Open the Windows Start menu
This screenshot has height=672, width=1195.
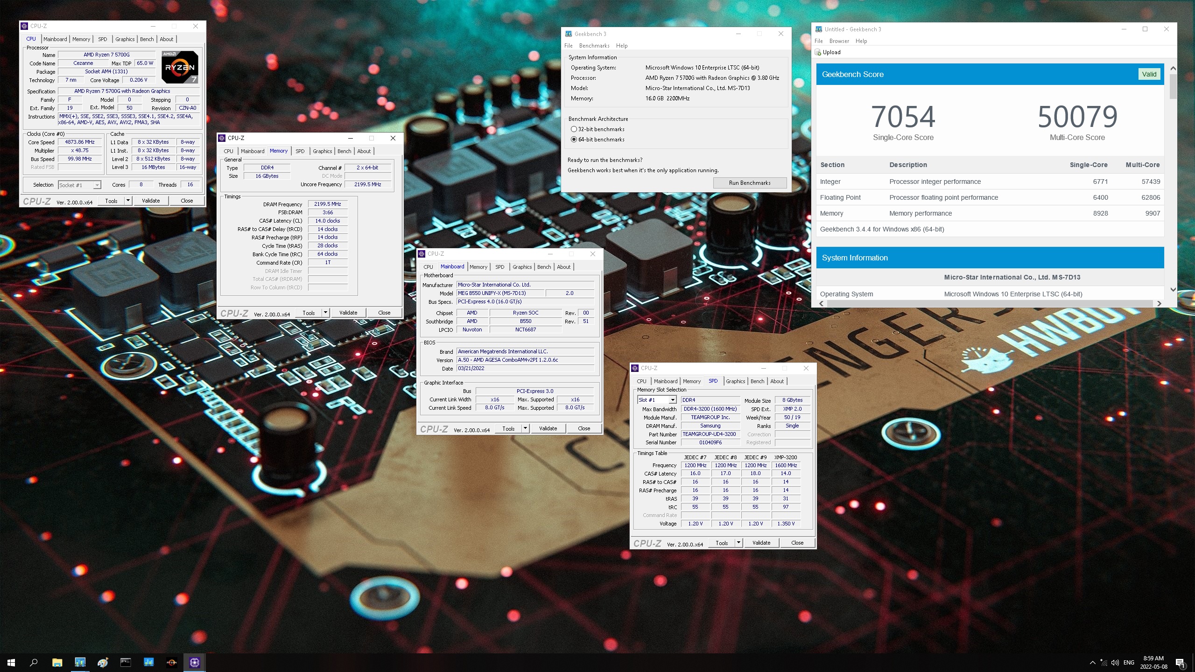[x=11, y=662]
